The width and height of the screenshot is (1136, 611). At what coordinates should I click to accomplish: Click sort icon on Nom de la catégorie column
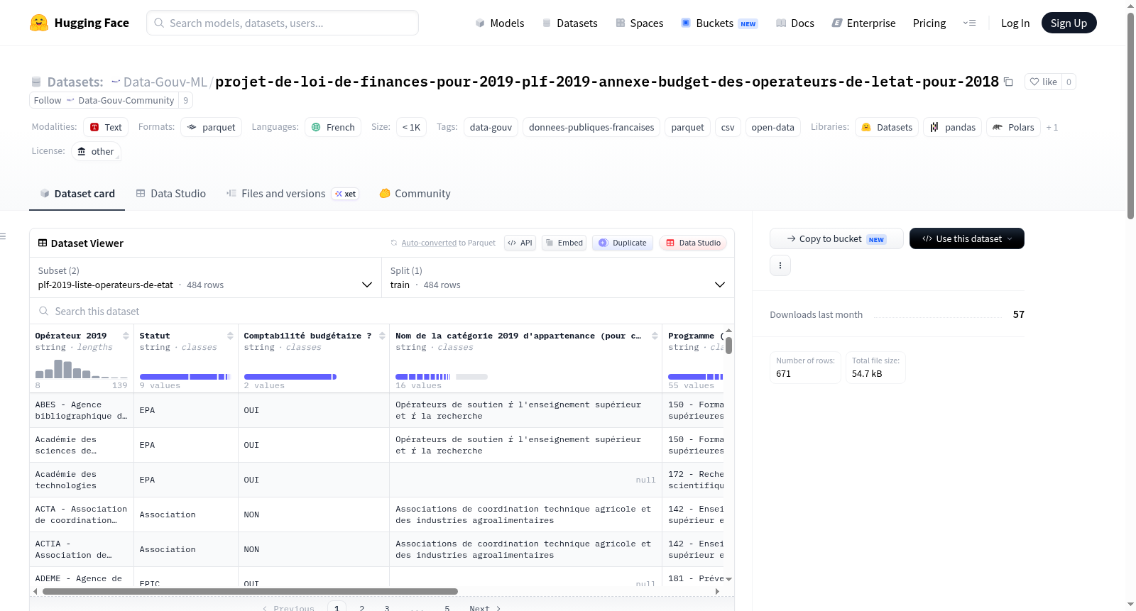pyautogui.click(x=655, y=336)
